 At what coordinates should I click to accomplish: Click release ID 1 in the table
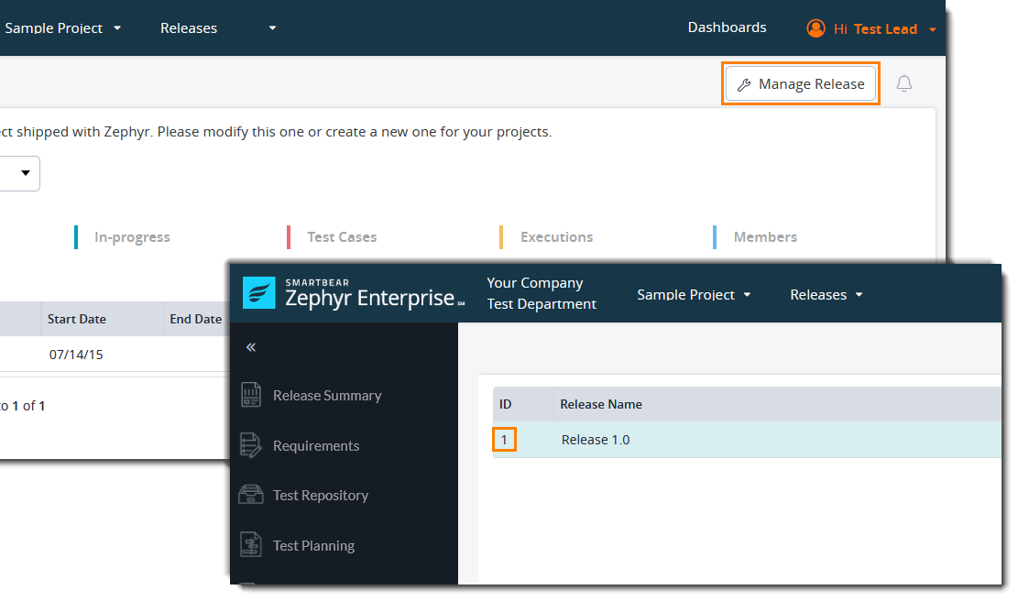pyautogui.click(x=504, y=440)
